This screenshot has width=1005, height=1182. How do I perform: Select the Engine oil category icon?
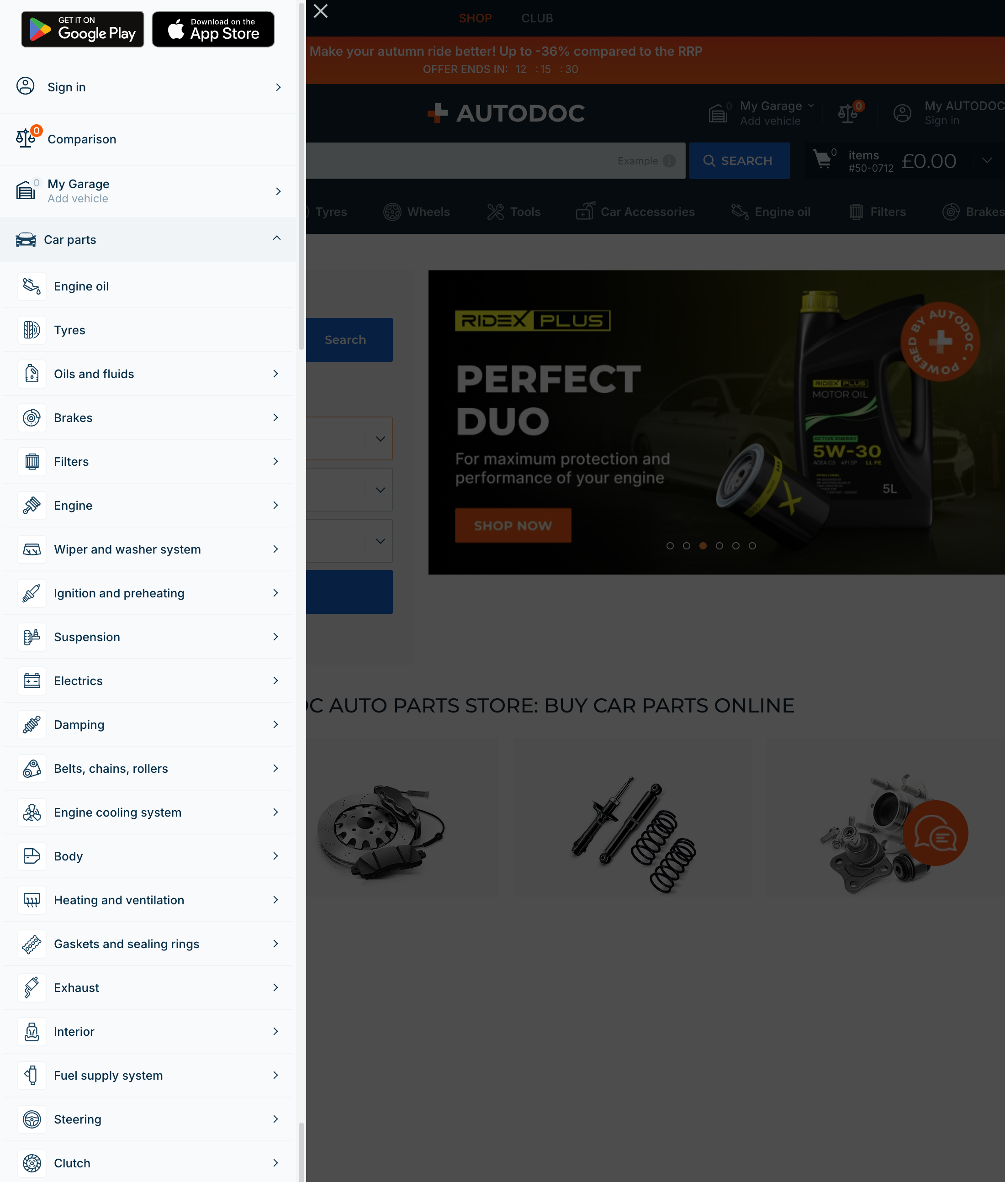pyautogui.click(x=32, y=286)
